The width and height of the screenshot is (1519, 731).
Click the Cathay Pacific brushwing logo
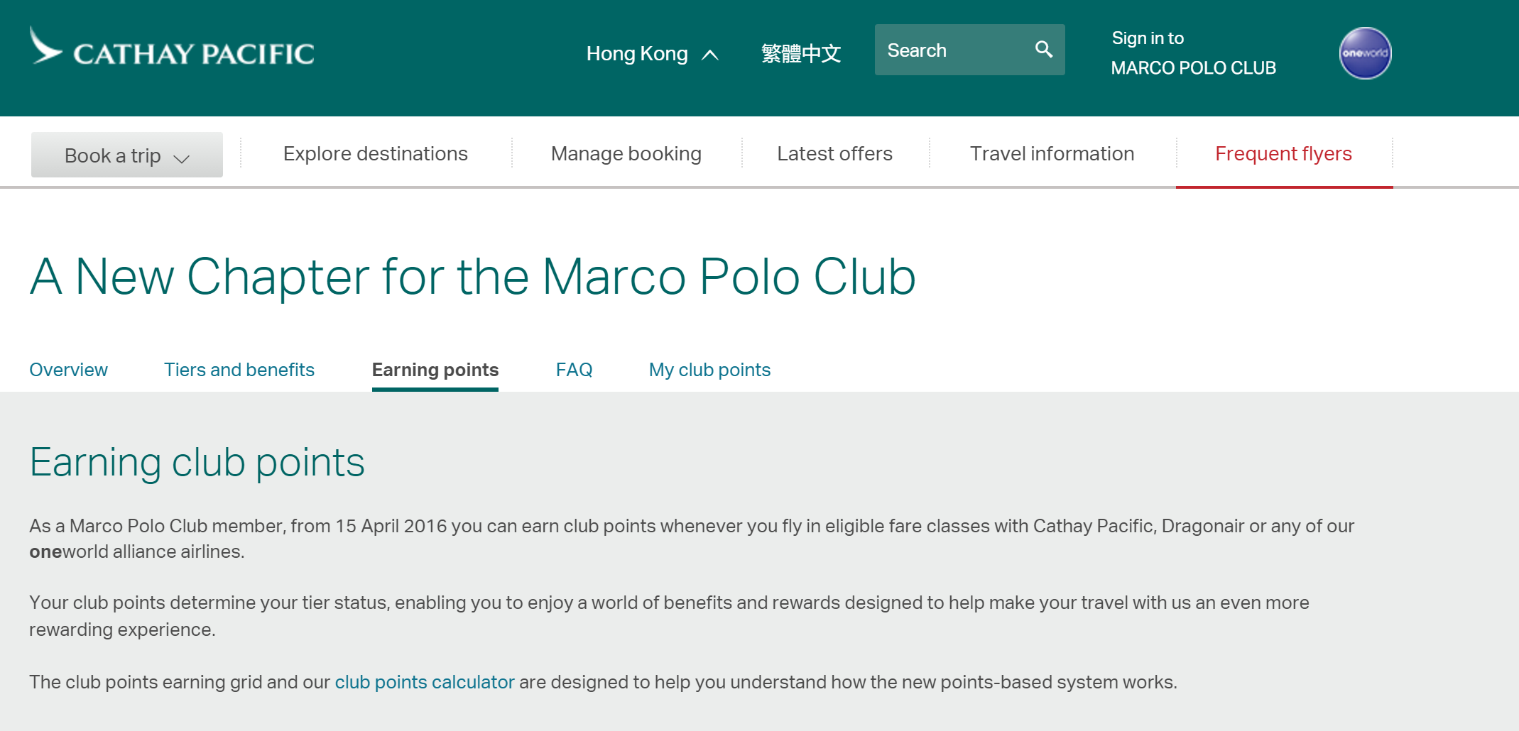click(45, 46)
